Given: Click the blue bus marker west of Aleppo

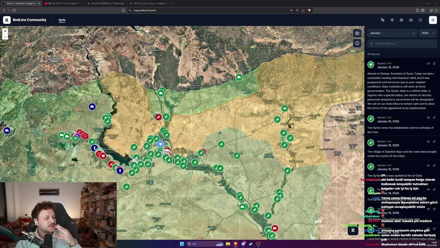Looking at the screenshot, I should coord(7,131).
